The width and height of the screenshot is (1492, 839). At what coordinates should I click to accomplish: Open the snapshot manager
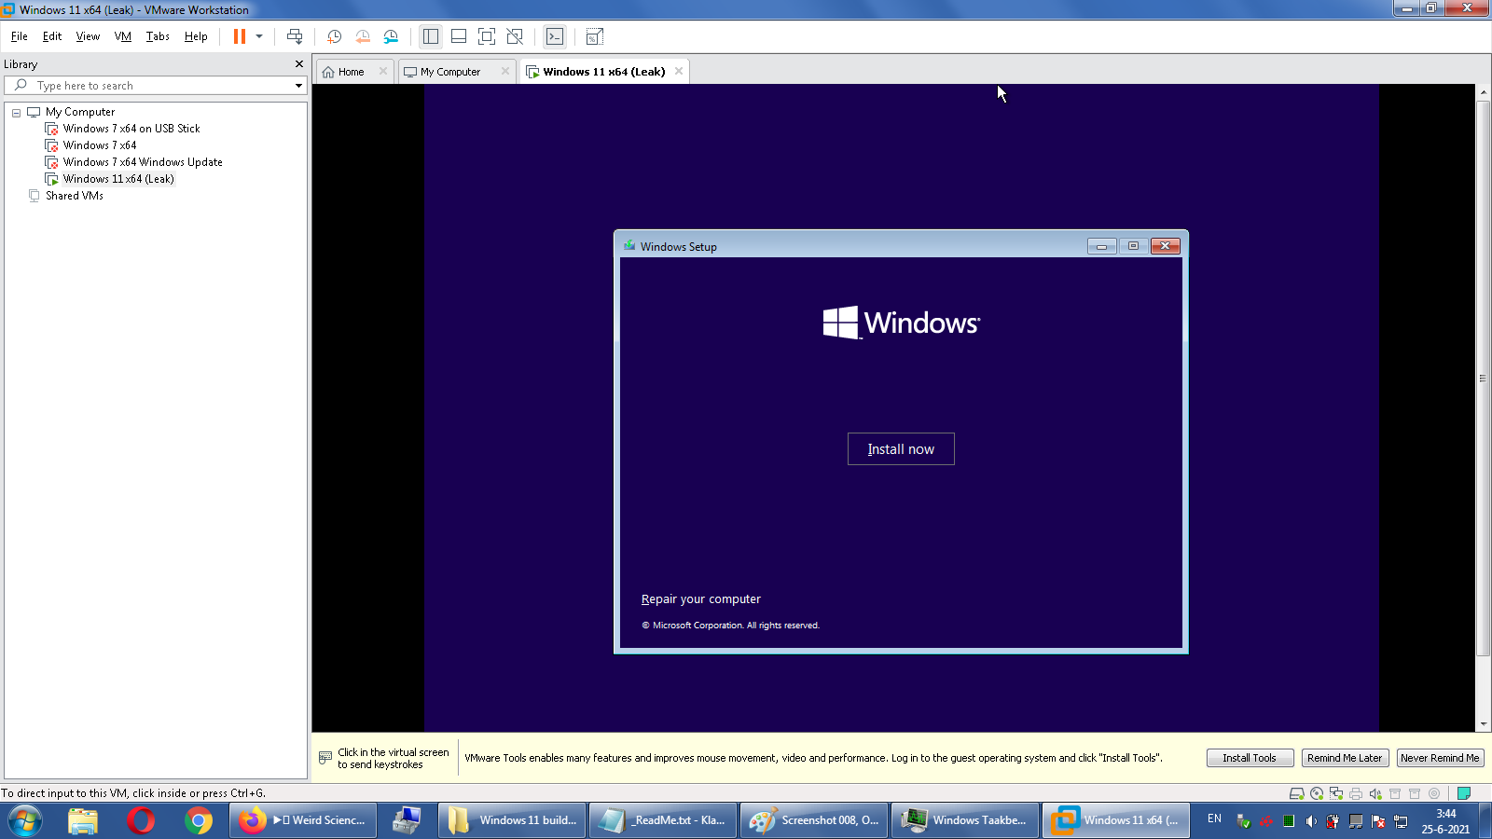(391, 36)
